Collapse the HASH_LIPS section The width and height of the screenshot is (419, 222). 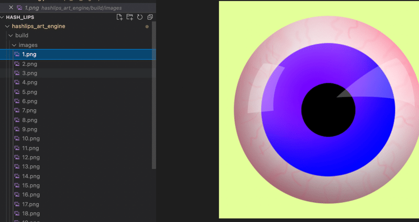(x=3, y=17)
